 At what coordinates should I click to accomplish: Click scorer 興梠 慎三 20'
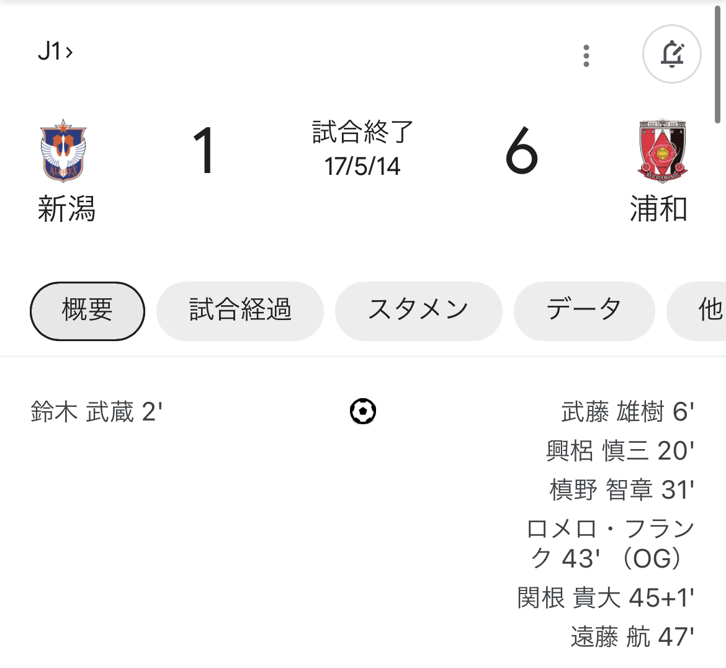(620, 450)
